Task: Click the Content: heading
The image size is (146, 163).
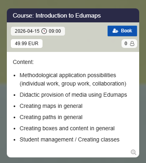Action: click(x=23, y=62)
